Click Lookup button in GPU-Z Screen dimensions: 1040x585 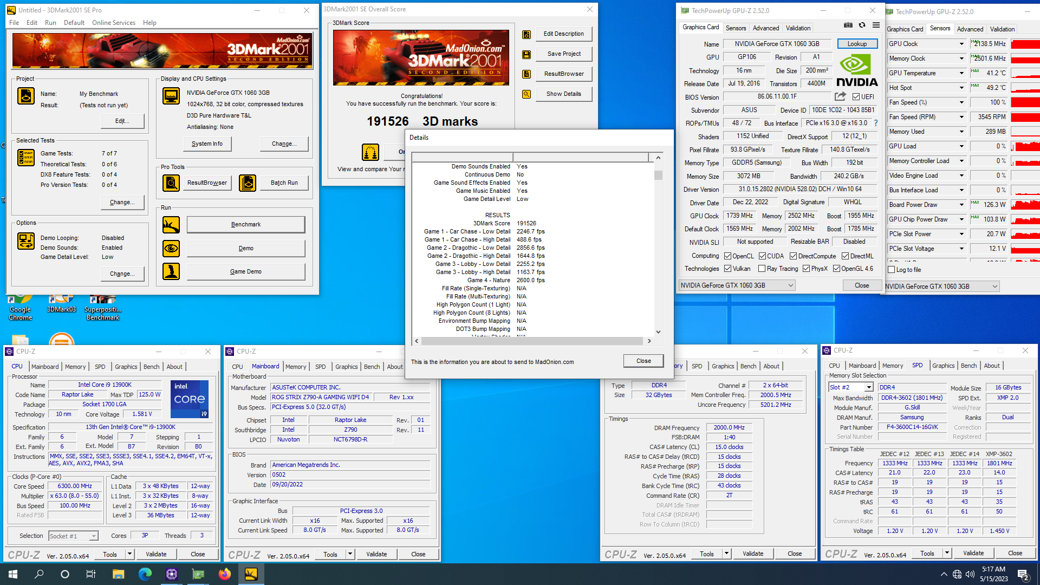pyautogui.click(x=857, y=44)
